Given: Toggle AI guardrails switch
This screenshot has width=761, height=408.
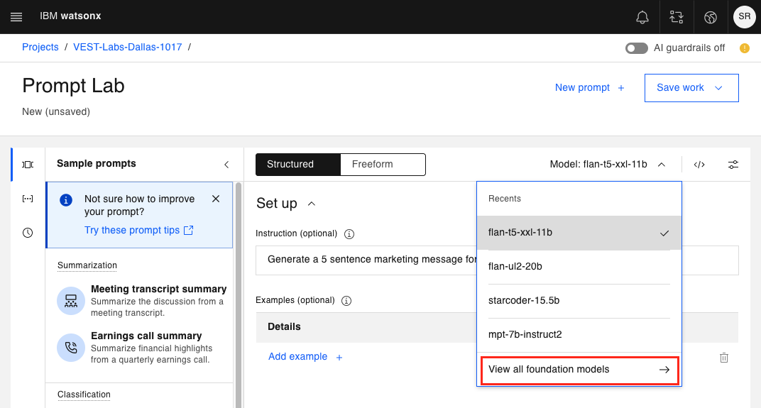Looking at the screenshot, I should (636, 48).
